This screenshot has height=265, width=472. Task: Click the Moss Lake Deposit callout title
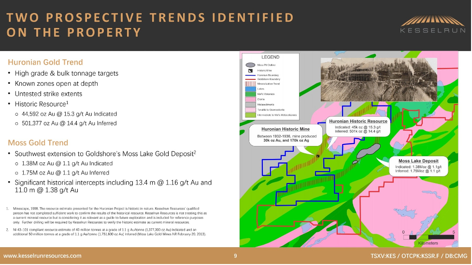pyautogui.click(x=418, y=161)
